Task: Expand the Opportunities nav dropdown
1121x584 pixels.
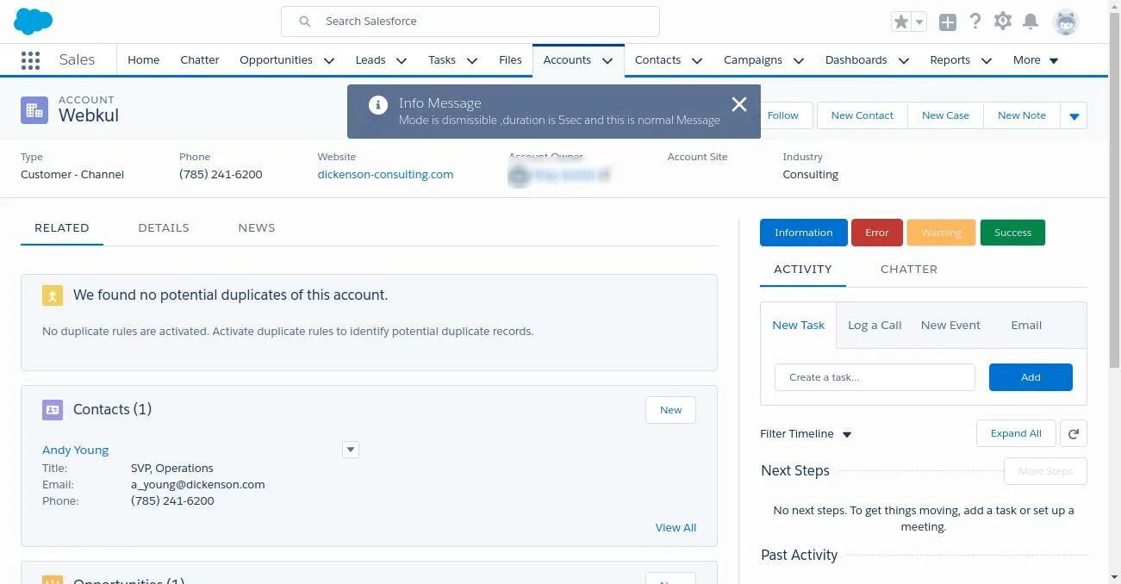Action: 329,60
